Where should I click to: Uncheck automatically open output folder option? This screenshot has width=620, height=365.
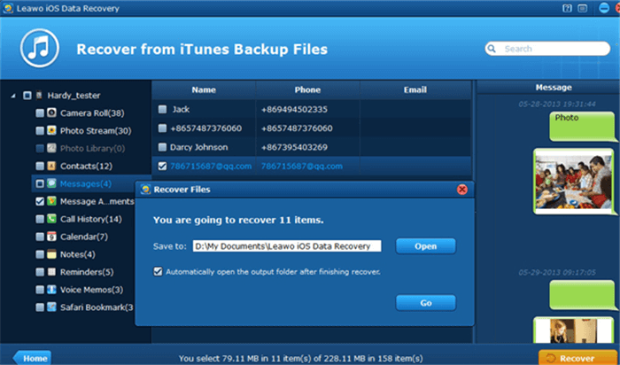(159, 271)
